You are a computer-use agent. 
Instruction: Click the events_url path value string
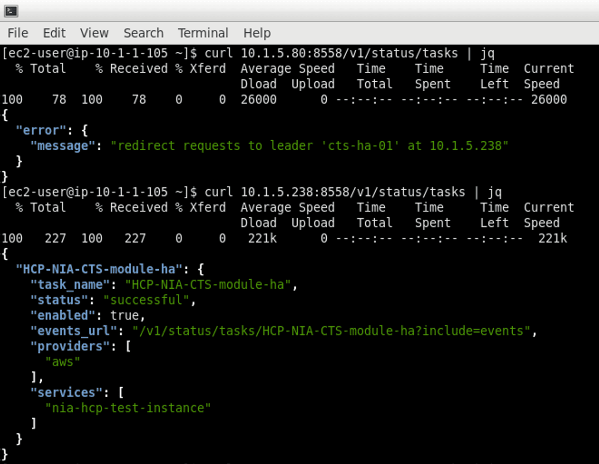pyautogui.click(x=331, y=331)
